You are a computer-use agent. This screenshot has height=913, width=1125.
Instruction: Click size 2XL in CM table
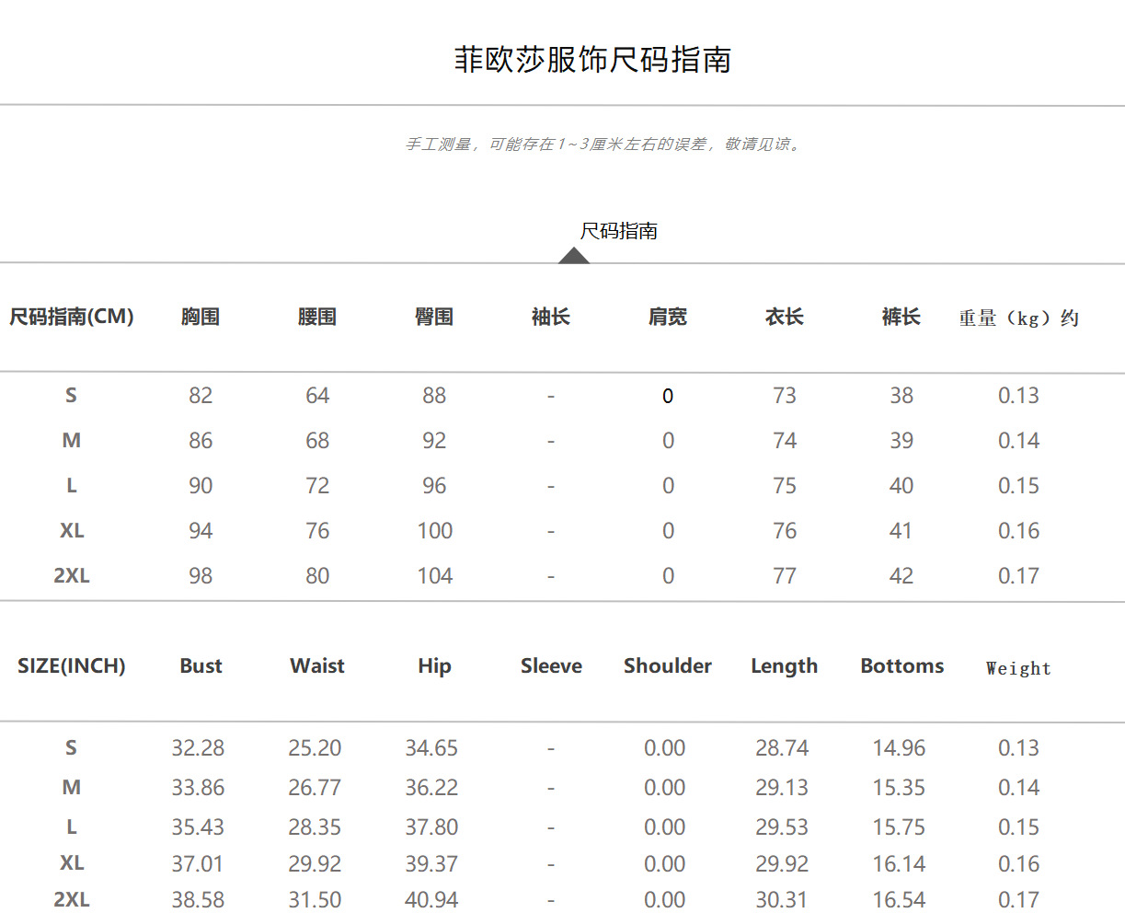71,576
